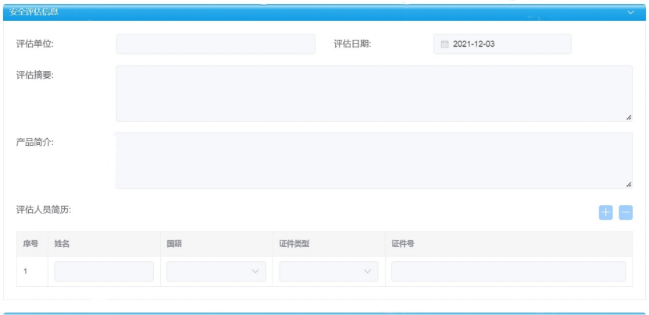Click the 国籍 column header
This screenshot has width=649, height=315.
tap(175, 244)
